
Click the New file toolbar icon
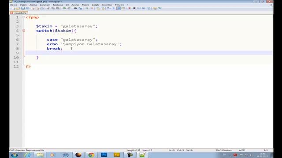click(14, 8)
